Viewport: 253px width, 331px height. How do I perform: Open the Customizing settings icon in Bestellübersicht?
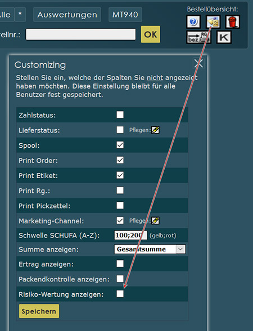(213, 21)
